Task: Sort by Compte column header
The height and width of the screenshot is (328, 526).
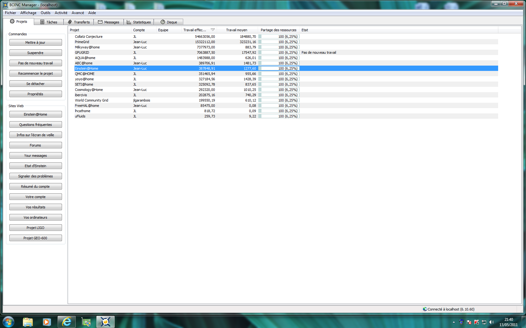Action: tap(144, 30)
